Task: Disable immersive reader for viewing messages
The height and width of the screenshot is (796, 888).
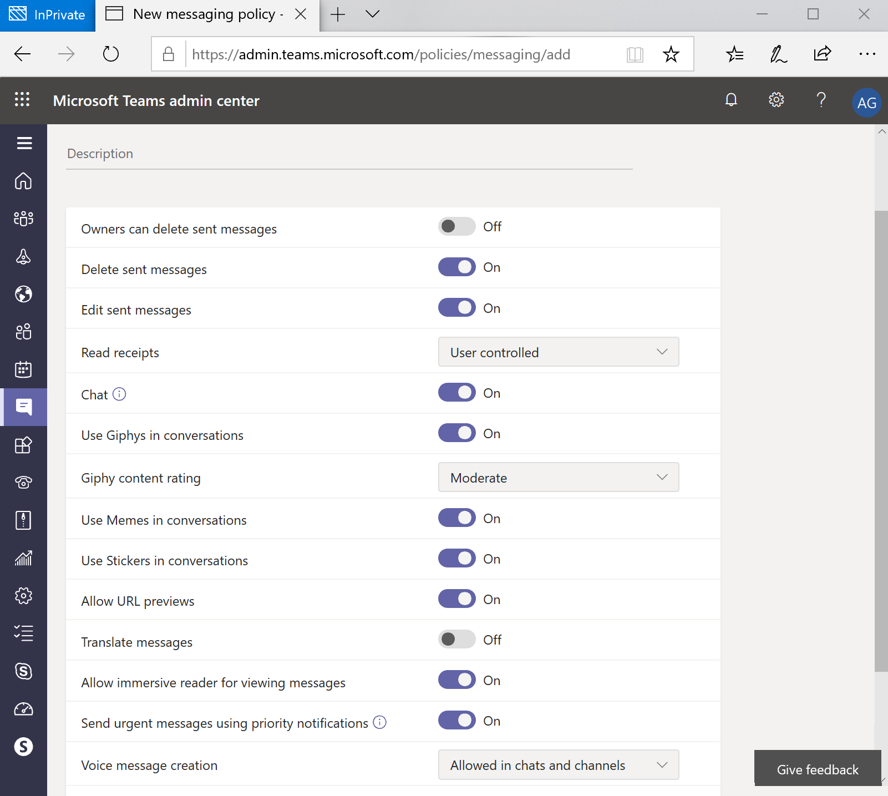Action: pyautogui.click(x=456, y=680)
